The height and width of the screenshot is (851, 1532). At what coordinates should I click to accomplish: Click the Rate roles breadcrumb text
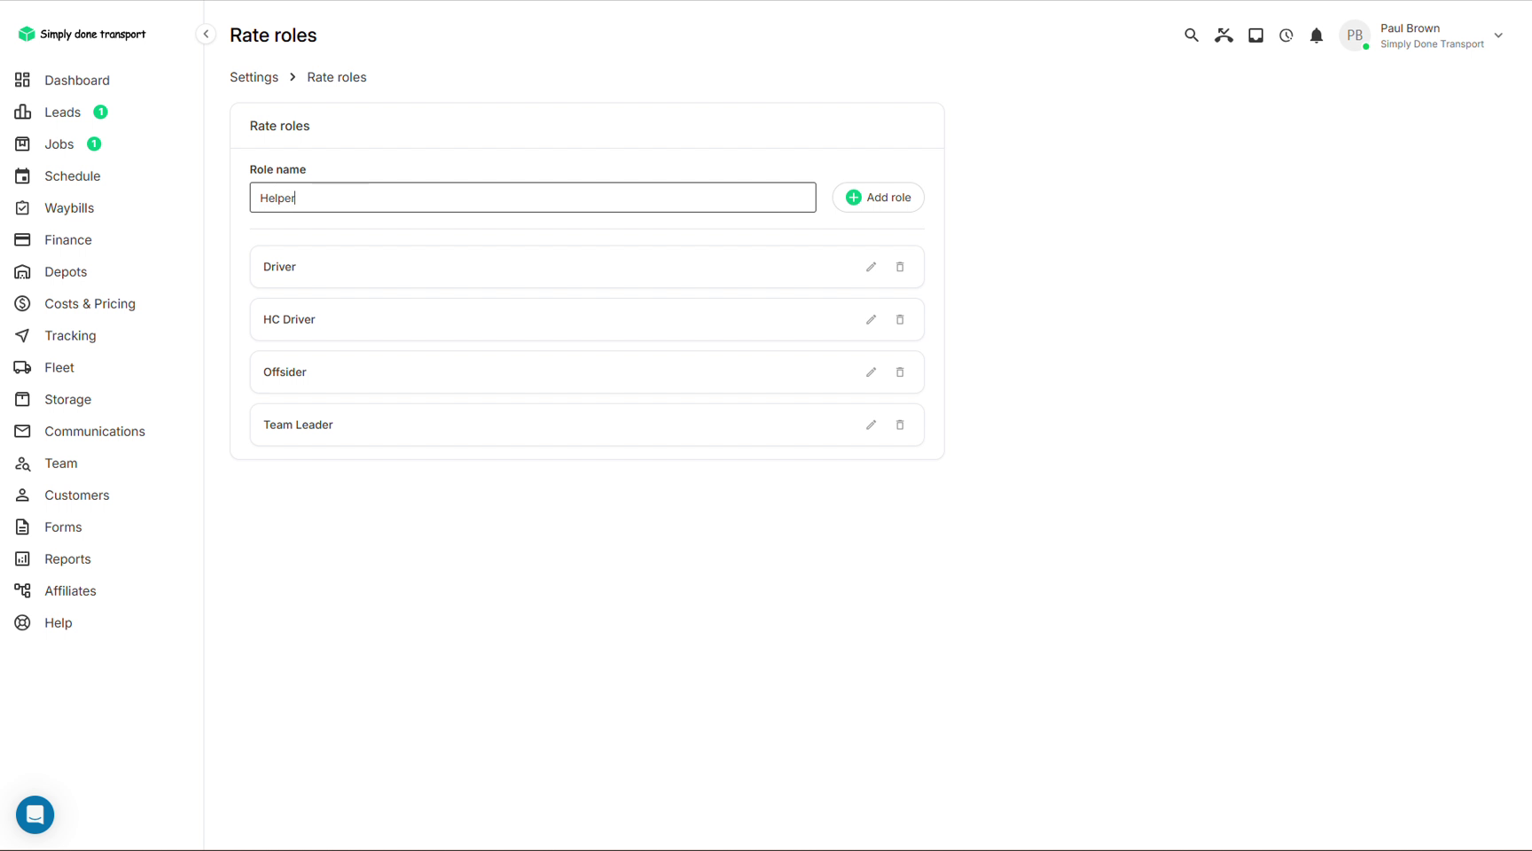tap(336, 77)
